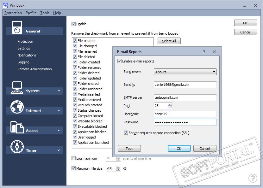Uncheck Folder renamed event

(75, 68)
